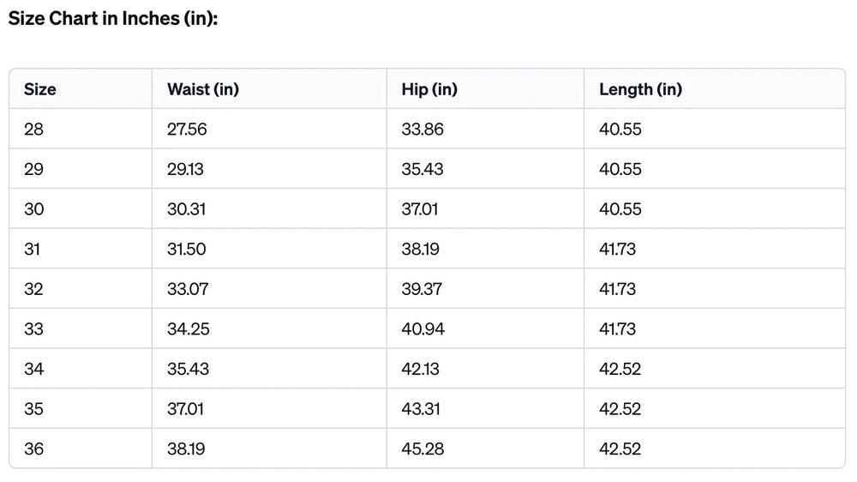Click the "Size Chart in Inches" heading
Image resolution: width=857 pixels, height=482 pixels.
tap(113, 19)
